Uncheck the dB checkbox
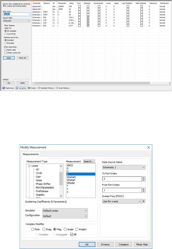 click(x=71, y=234)
